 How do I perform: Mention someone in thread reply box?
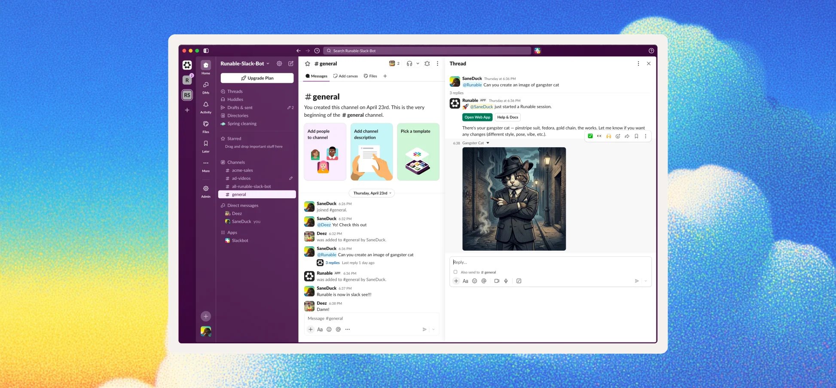[x=484, y=281]
